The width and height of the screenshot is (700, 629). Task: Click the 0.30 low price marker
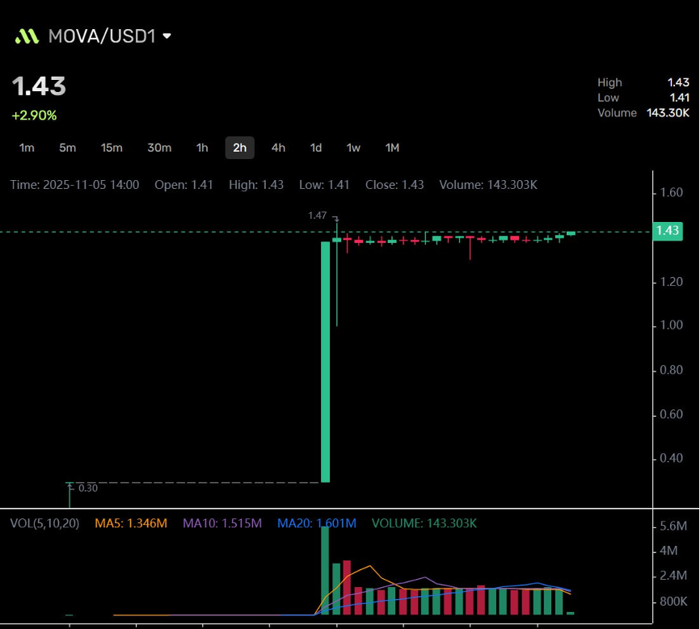87,488
